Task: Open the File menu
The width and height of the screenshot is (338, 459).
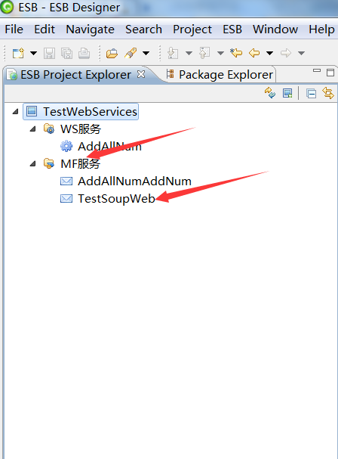Action: point(14,29)
